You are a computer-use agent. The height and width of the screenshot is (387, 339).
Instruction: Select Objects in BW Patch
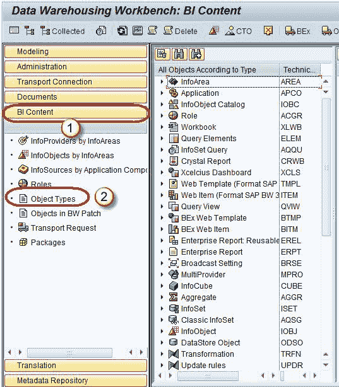tap(66, 213)
